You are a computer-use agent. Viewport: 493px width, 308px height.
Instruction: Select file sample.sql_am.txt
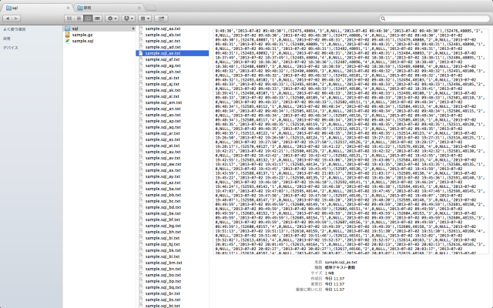coord(163,102)
